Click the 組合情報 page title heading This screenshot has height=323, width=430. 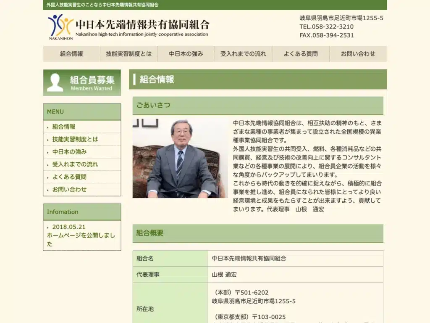pyautogui.click(x=258, y=79)
